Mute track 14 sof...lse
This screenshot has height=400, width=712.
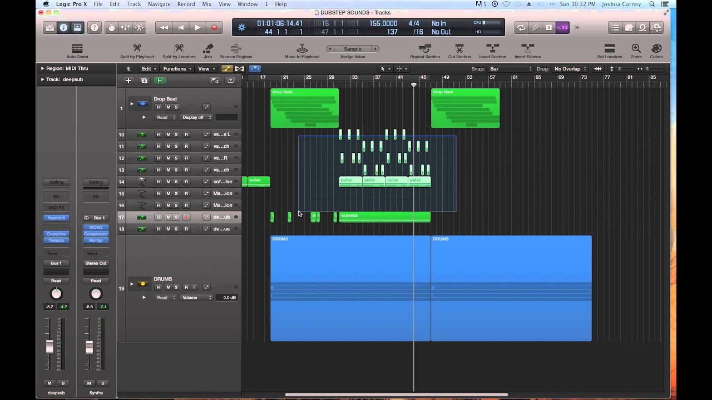coord(168,182)
